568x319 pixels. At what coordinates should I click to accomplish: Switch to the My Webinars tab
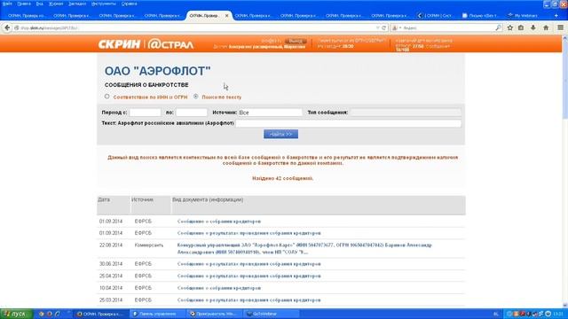(x=526, y=16)
